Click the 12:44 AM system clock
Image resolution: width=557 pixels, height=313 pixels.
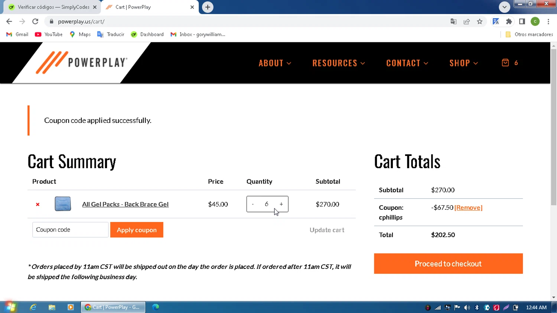pos(536,307)
